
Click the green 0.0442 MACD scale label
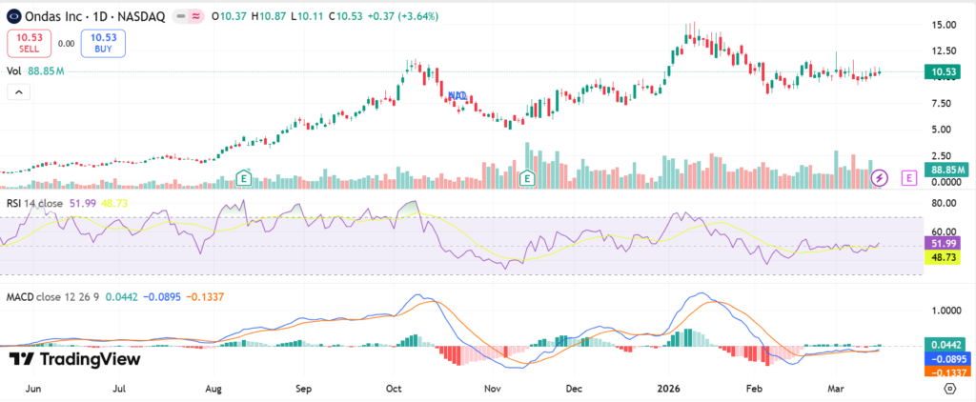point(946,344)
